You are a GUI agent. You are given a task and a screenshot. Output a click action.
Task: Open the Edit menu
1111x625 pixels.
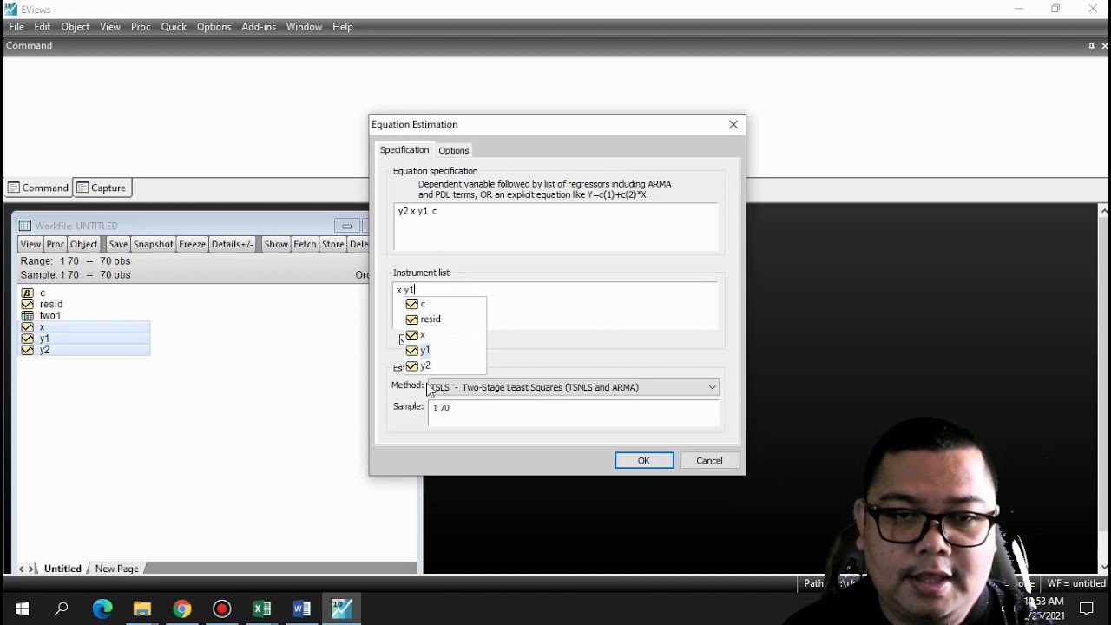pyautogui.click(x=43, y=27)
